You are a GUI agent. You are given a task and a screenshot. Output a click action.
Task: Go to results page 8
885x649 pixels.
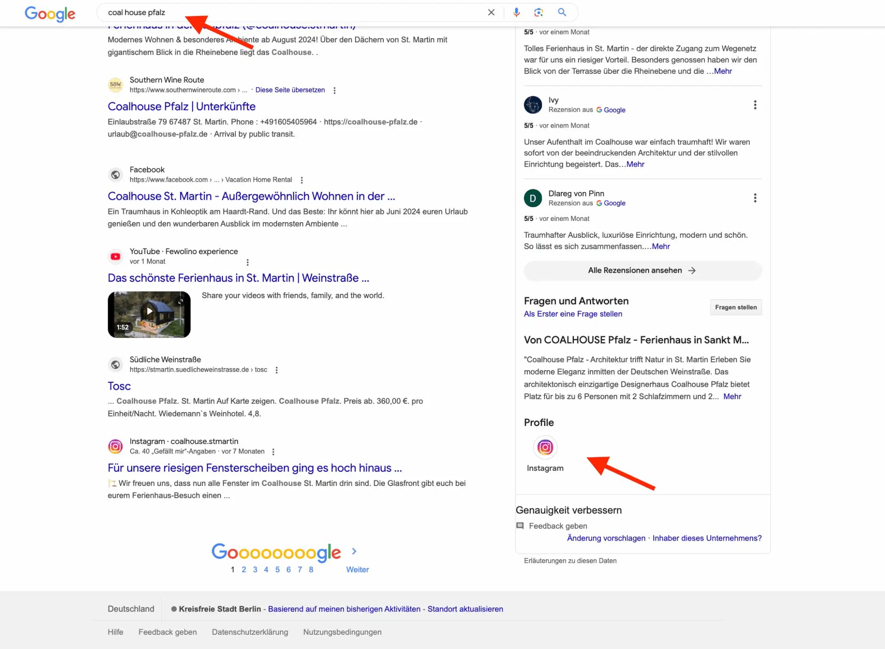[x=311, y=570]
